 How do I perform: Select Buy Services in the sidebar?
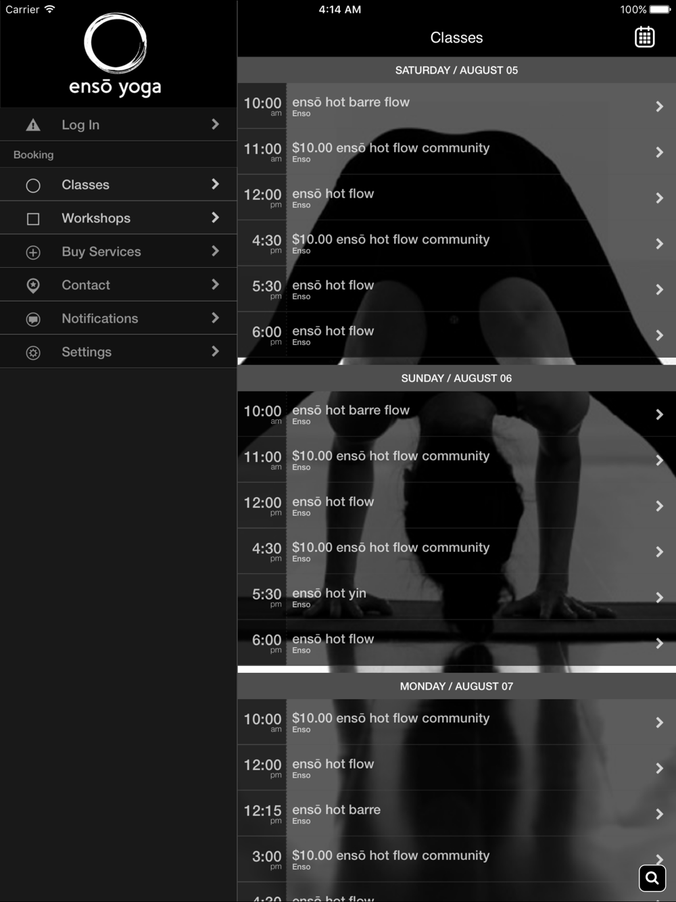click(118, 252)
